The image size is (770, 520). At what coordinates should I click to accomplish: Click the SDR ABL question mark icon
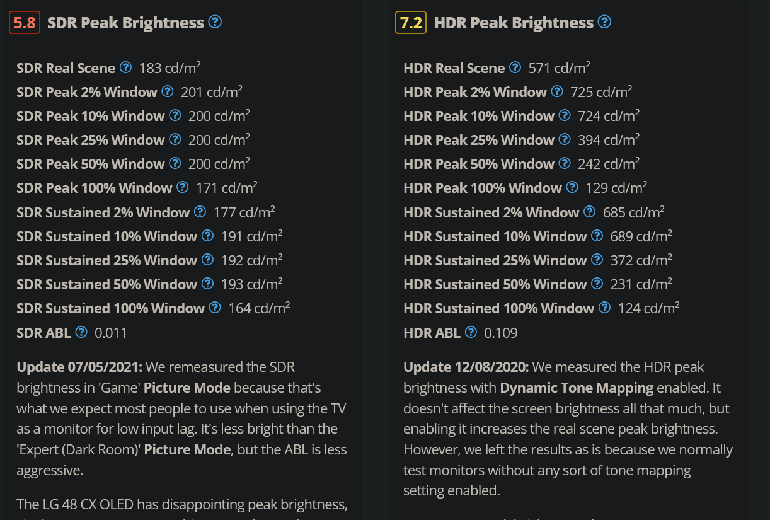[x=81, y=332]
